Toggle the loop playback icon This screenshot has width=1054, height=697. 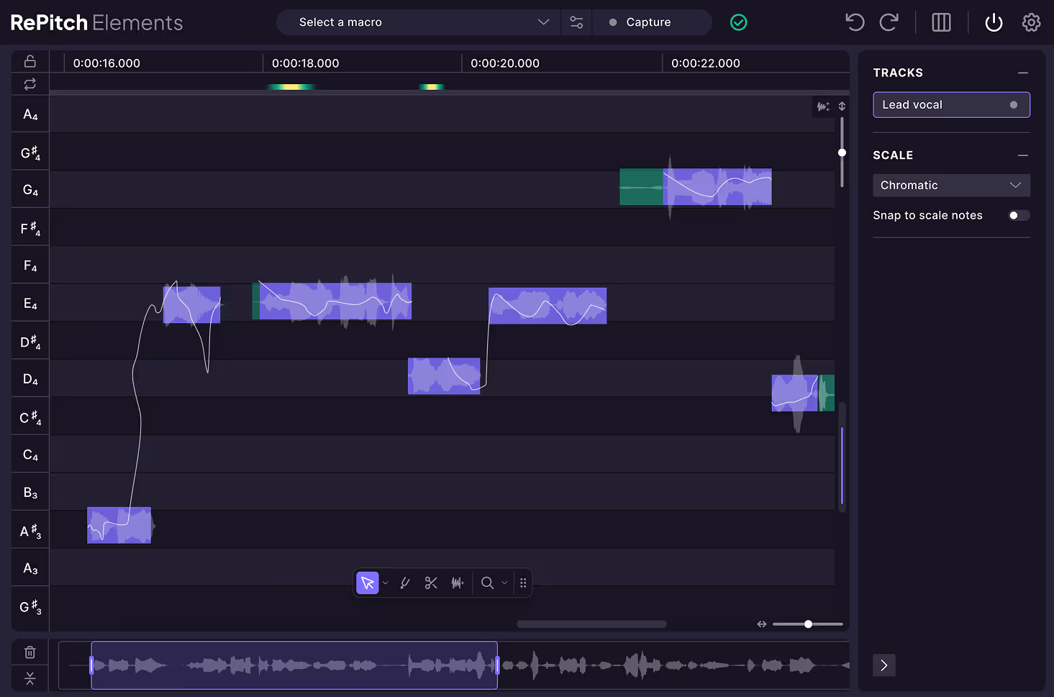[x=29, y=84]
